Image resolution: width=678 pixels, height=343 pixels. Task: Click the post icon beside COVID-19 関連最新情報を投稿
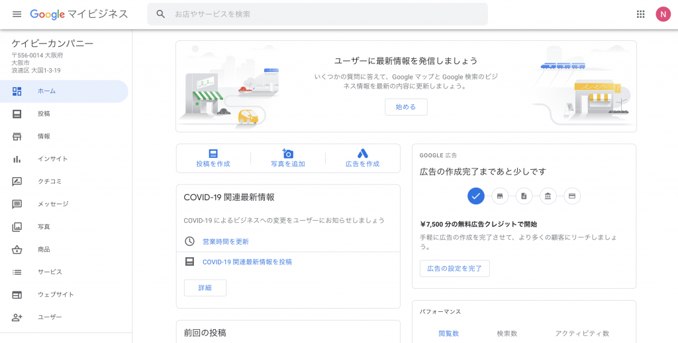pos(189,262)
